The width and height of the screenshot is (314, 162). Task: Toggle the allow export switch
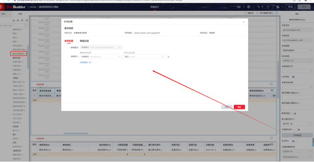(294, 77)
